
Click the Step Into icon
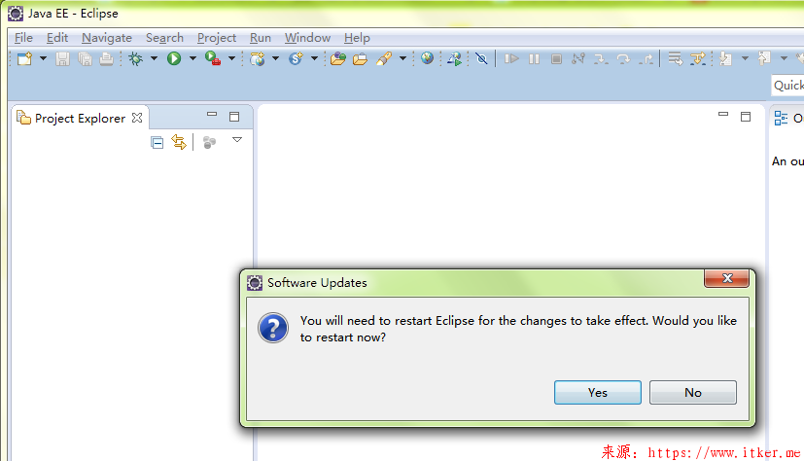pyautogui.click(x=601, y=59)
